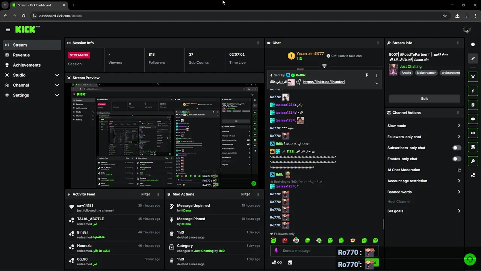The image size is (481, 271).
Task: Open the shop storefront icon below chat
Action: (x=290, y=263)
